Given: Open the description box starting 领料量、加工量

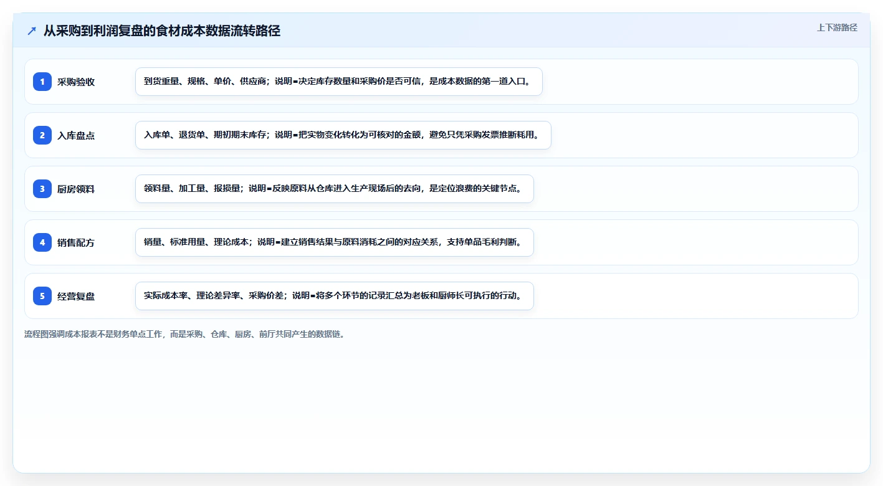Looking at the screenshot, I should (x=335, y=189).
